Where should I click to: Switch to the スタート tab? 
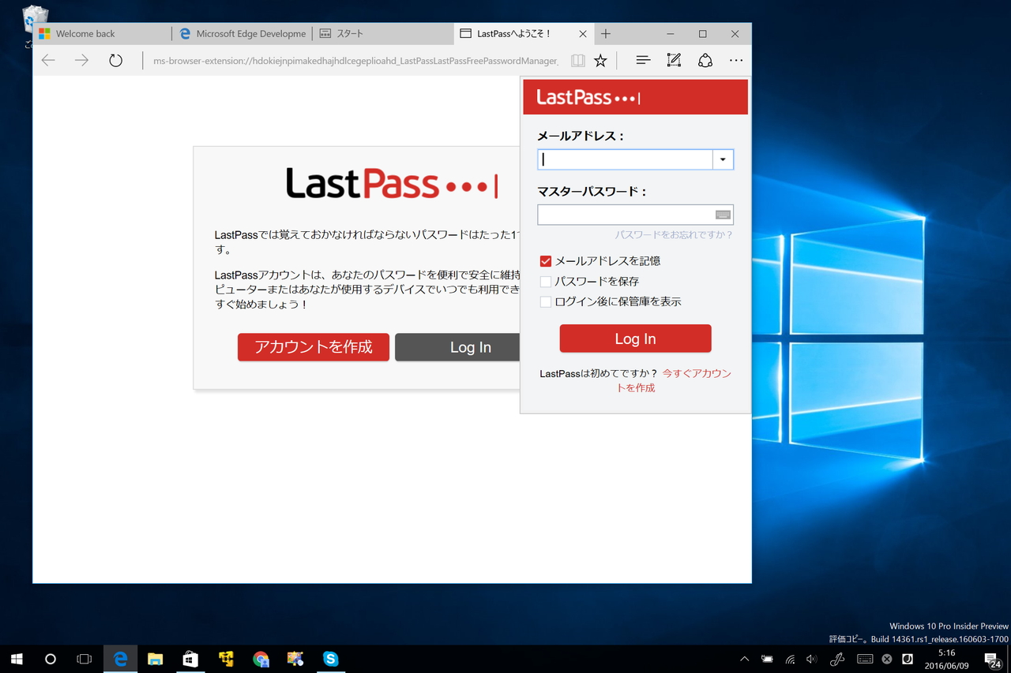[384, 34]
